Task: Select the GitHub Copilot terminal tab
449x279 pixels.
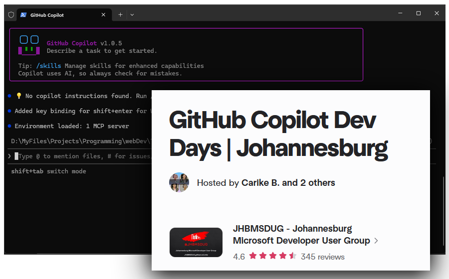Action: pyautogui.click(x=64, y=15)
